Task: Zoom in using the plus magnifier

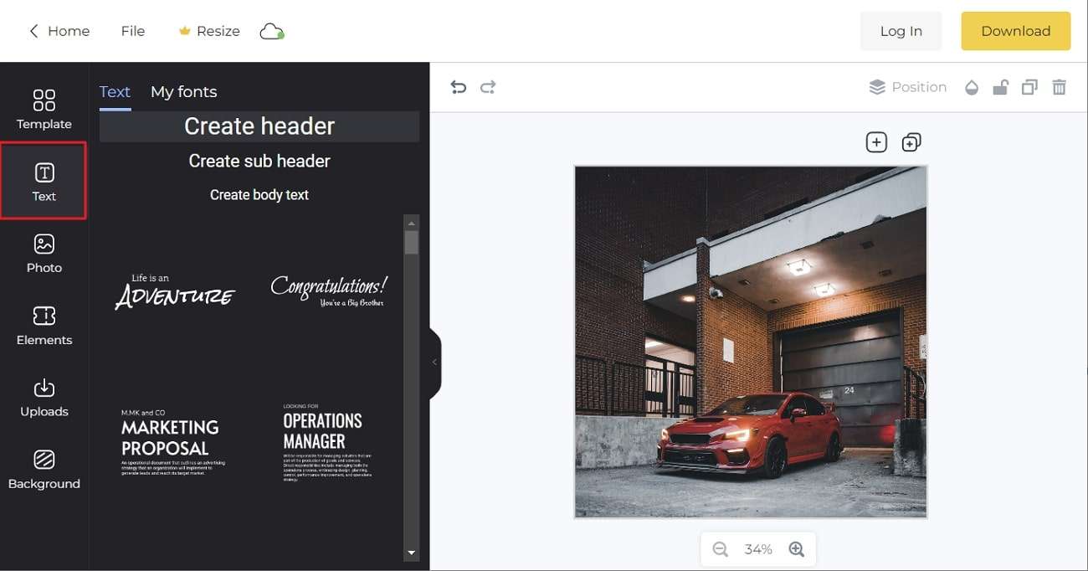Action: (x=796, y=549)
